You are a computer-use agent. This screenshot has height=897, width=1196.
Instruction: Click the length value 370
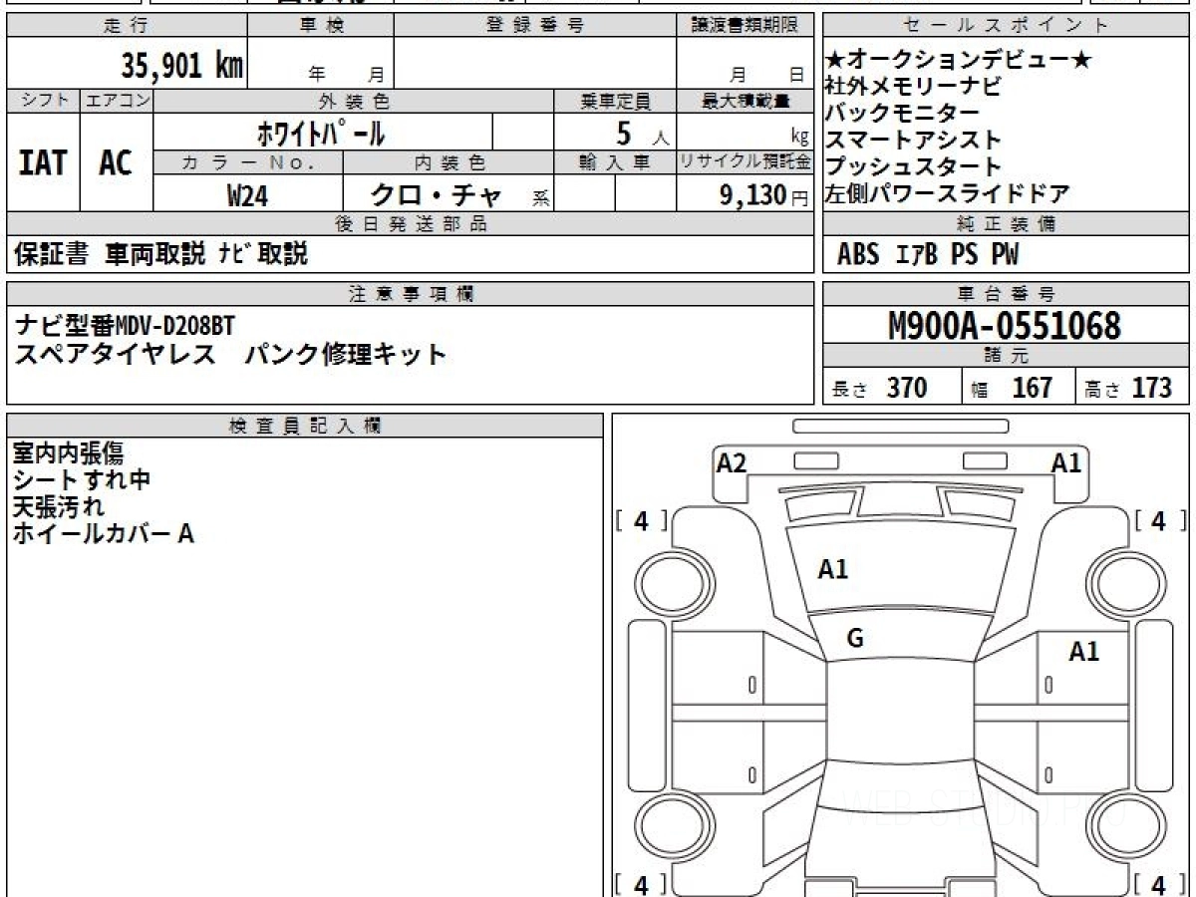click(908, 388)
